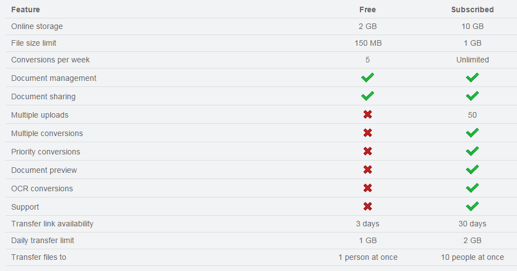
Task: Click the Subscribed column header
Action: (x=472, y=9)
